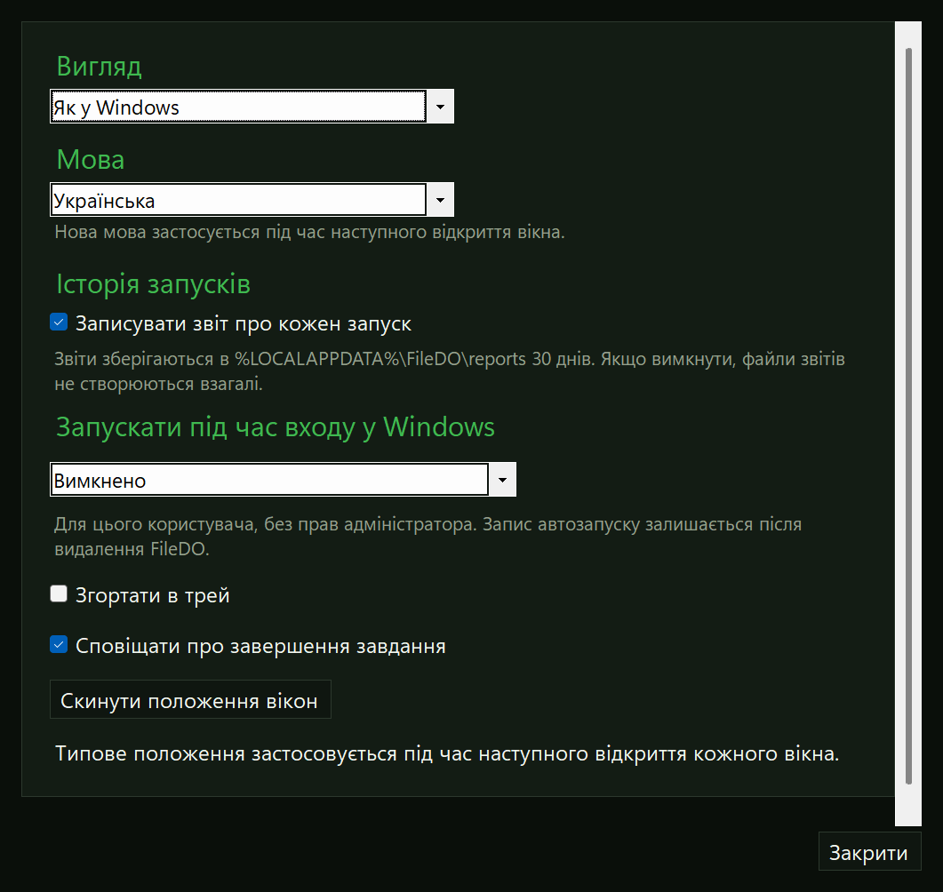Click the arrow next to Як у Windows
This screenshot has width=943, height=892.
point(440,107)
